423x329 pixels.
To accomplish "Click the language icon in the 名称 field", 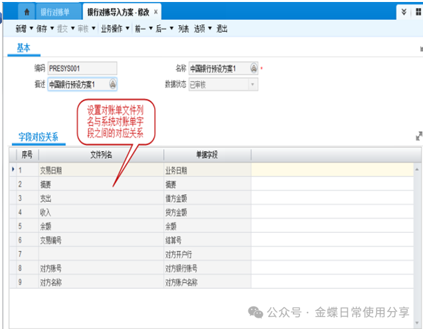I will tap(254, 68).
